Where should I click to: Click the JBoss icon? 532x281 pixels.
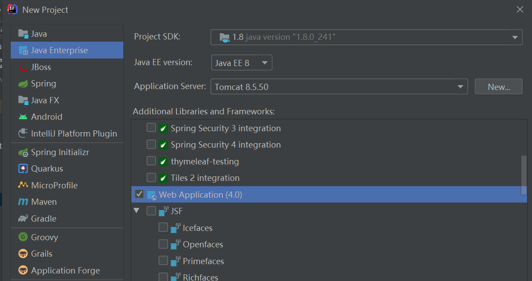23,67
